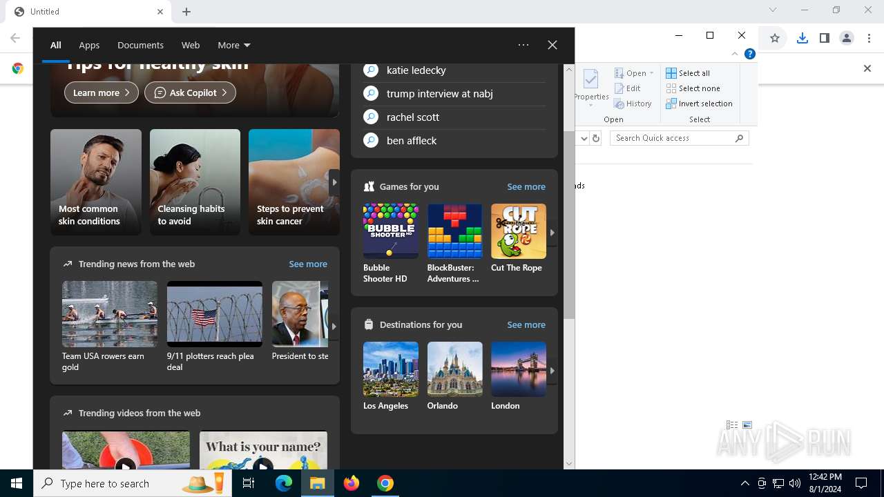Image resolution: width=884 pixels, height=497 pixels.
Task: Open the Action Center notifications icon
Action: [x=861, y=483]
